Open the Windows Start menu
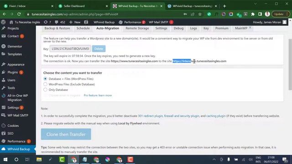The width and height of the screenshot is (292, 164). click(5, 159)
